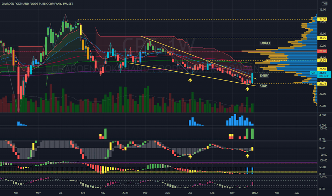The width and height of the screenshot is (332, 196).
Task: Click the red 29.00 price label
Action: point(322,51)
